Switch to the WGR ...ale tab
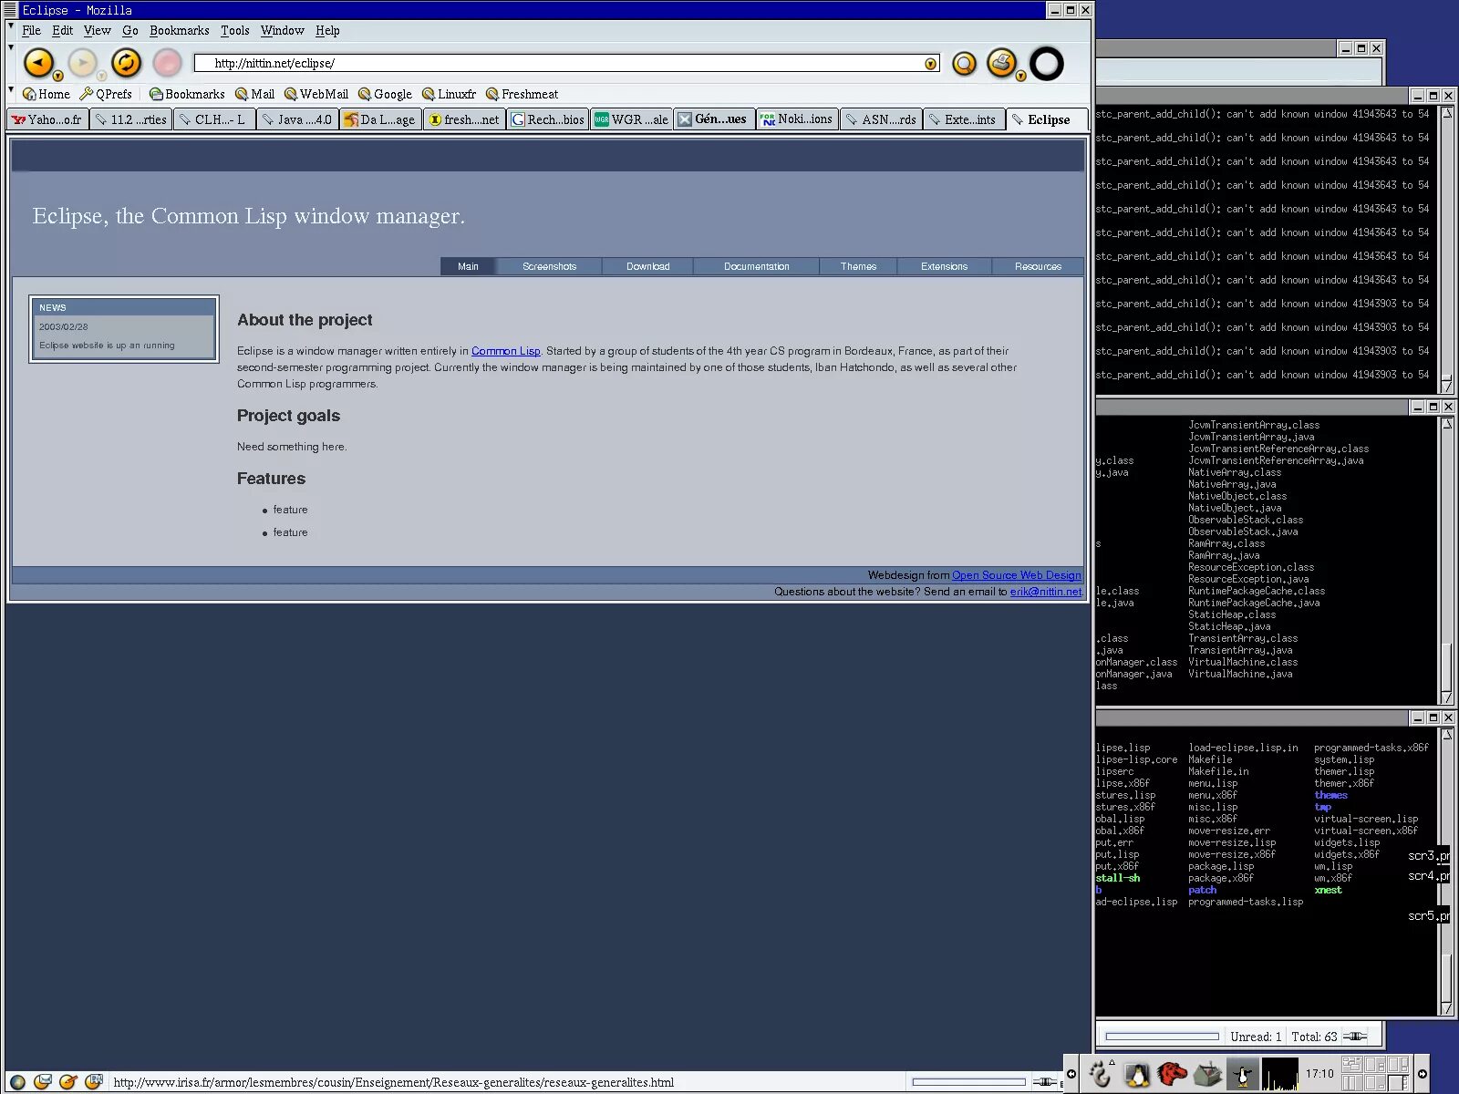The height and width of the screenshot is (1094, 1459). coord(631,119)
